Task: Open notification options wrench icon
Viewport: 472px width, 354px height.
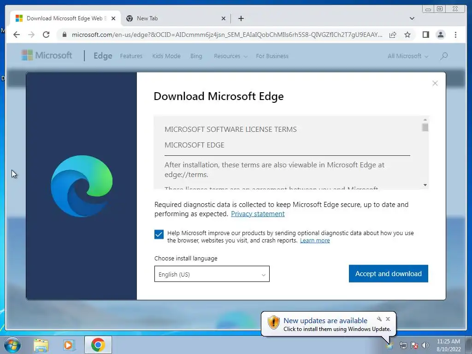Action: [x=379, y=319]
